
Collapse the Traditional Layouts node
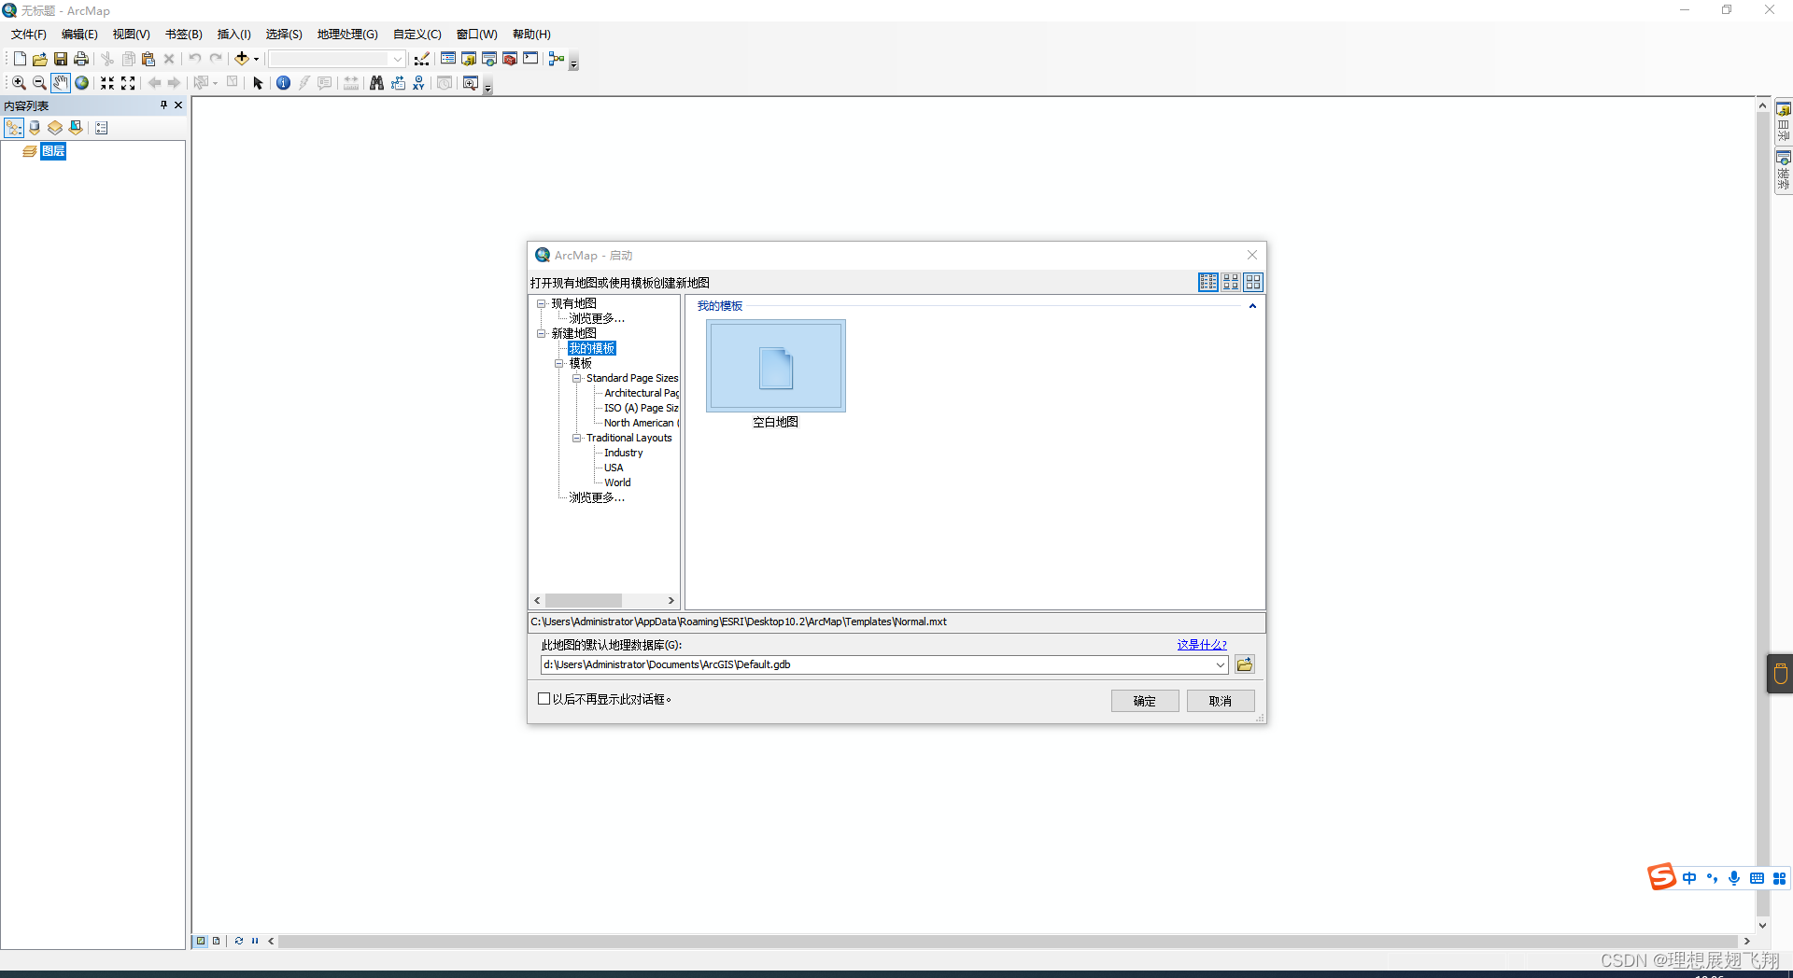pos(576,438)
